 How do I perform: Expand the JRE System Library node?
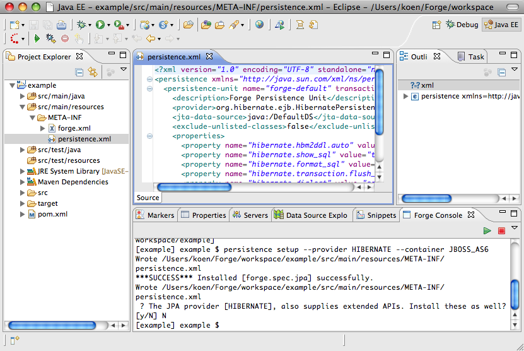(23, 171)
